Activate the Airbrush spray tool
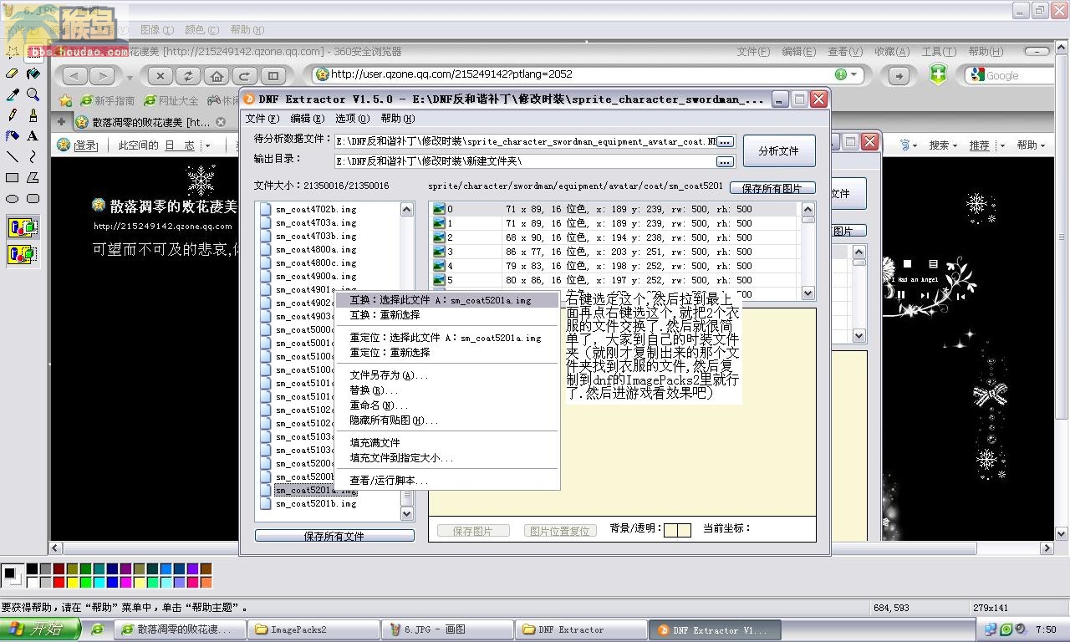1070x642 pixels. coord(13,136)
